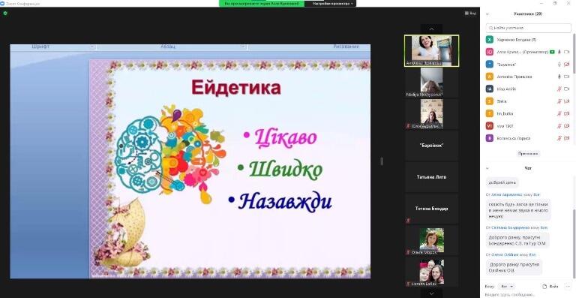Collapse the Чат chat panel
The width and height of the screenshot is (576, 298).
(x=487, y=168)
